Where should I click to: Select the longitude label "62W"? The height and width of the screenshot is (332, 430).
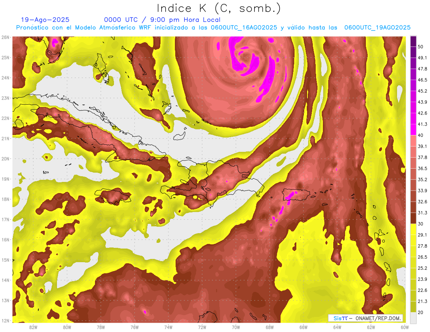[371, 327]
